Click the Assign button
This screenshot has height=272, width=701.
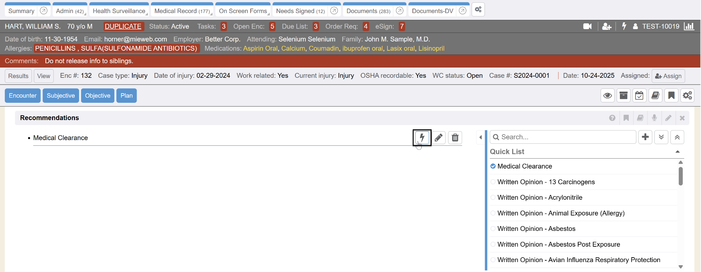pyautogui.click(x=668, y=76)
